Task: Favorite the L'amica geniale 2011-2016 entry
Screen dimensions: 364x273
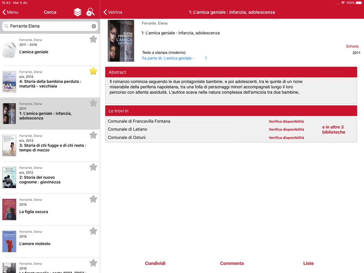Action: pos(93,39)
